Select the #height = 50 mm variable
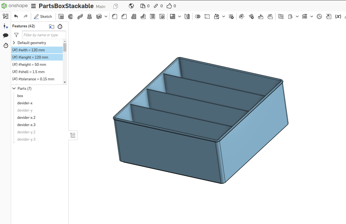346x224 pixels. (32, 64)
